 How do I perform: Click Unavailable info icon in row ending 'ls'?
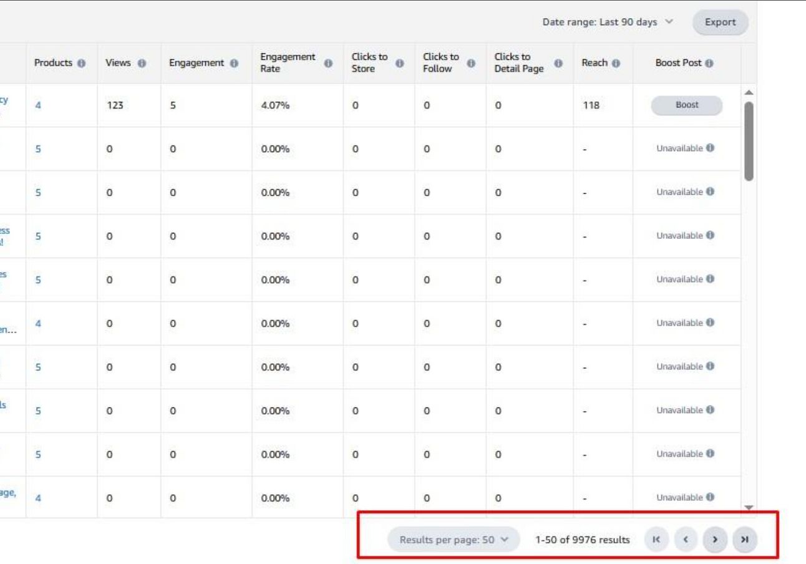point(710,410)
